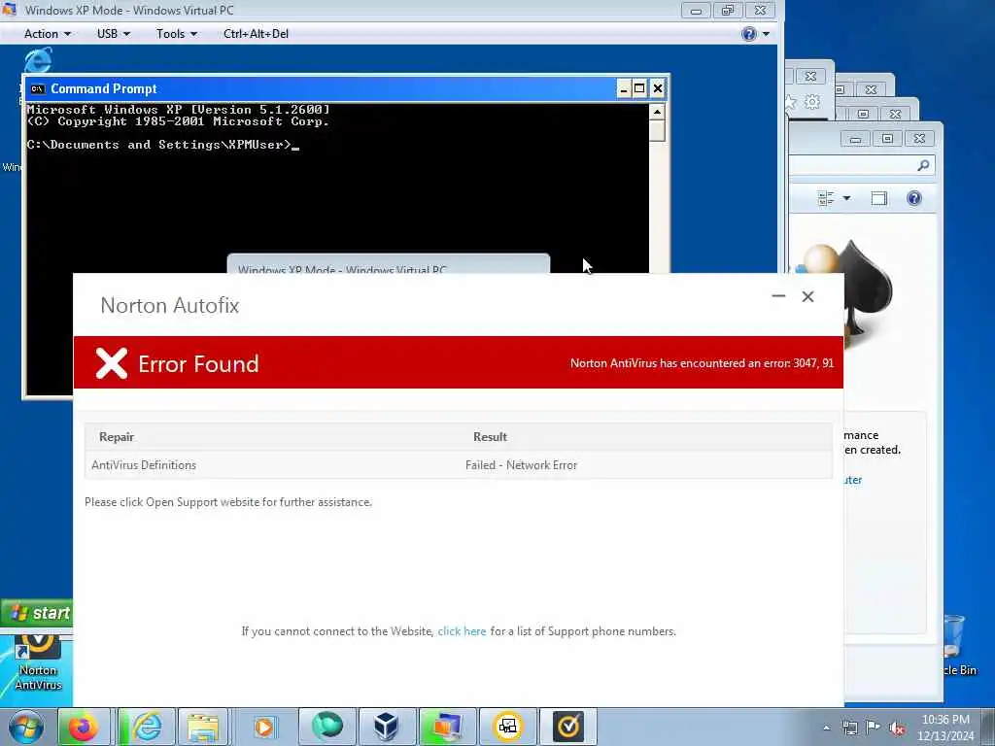Open the gear settings icon in background window
This screenshot has height=746, width=995.
point(812,101)
